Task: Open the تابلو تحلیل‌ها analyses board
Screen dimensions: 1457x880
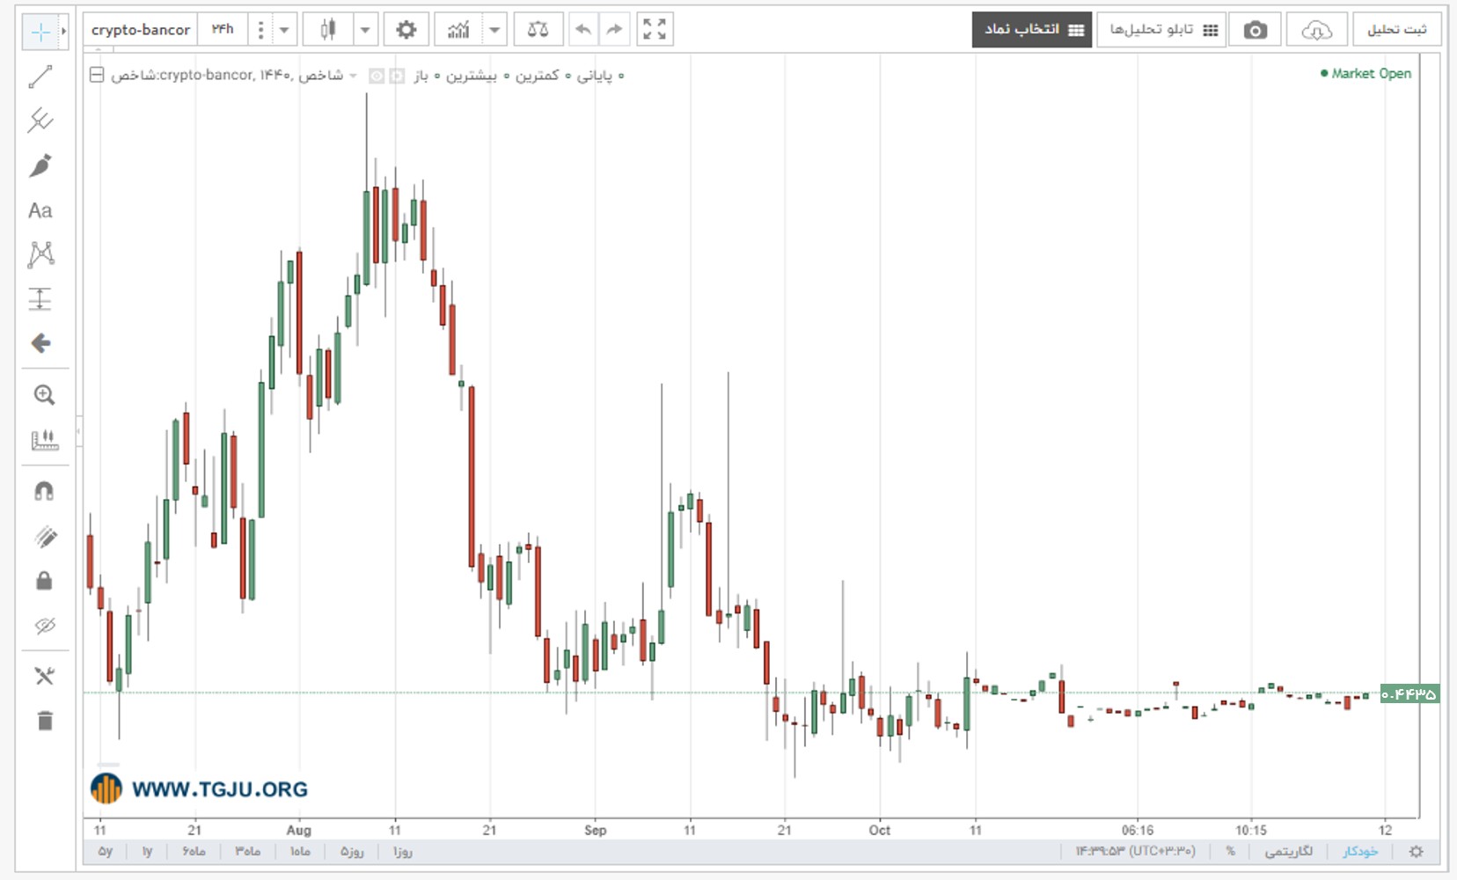Action: click(1161, 30)
